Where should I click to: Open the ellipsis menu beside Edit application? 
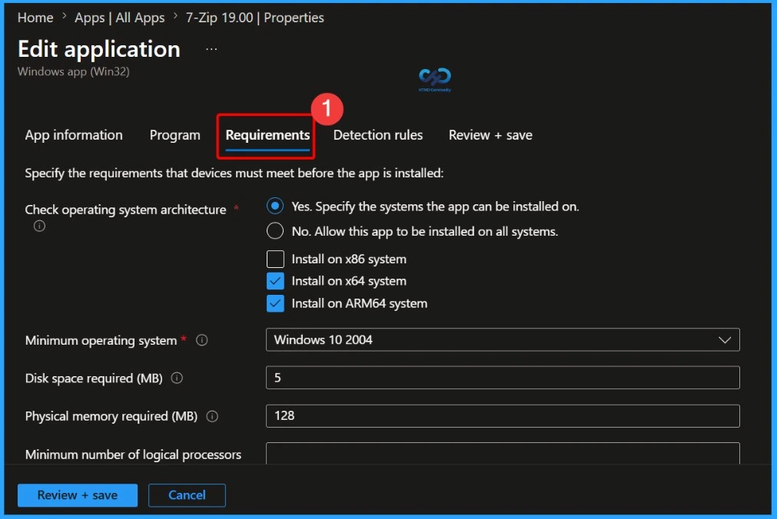tap(211, 49)
